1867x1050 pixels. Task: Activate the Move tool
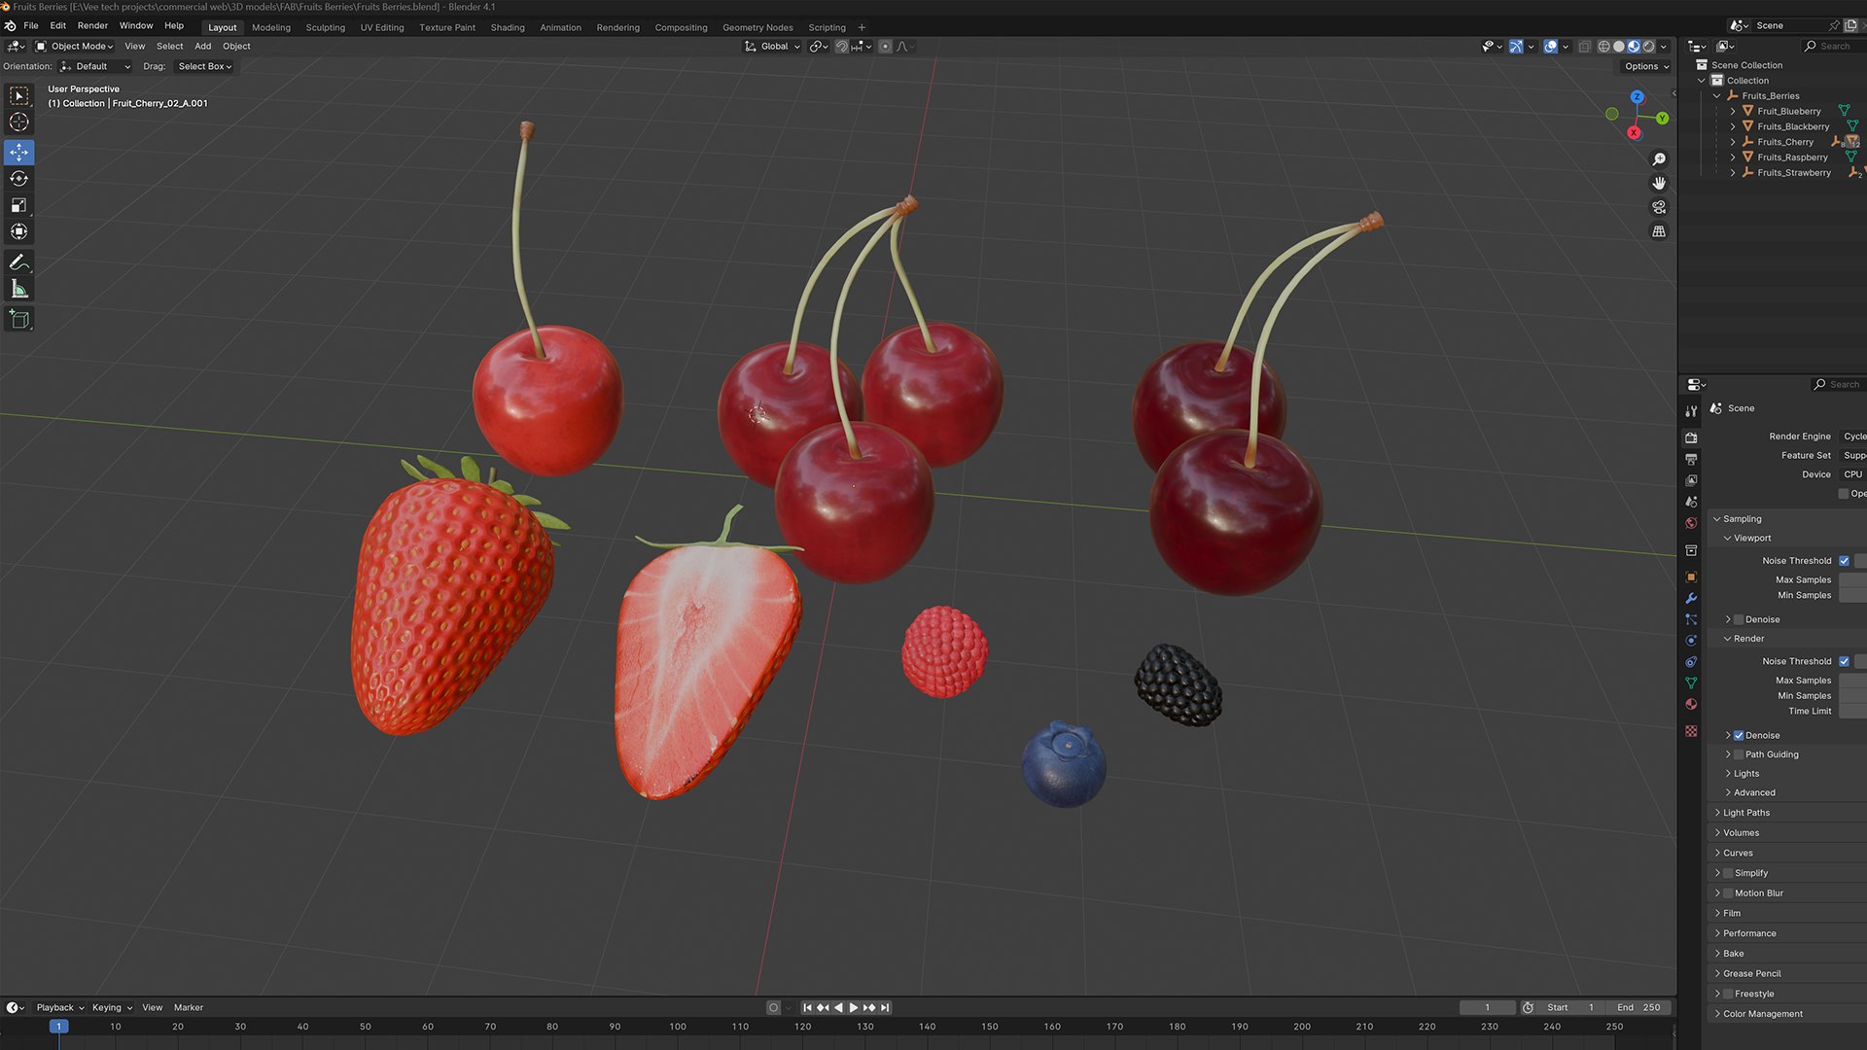[19, 152]
